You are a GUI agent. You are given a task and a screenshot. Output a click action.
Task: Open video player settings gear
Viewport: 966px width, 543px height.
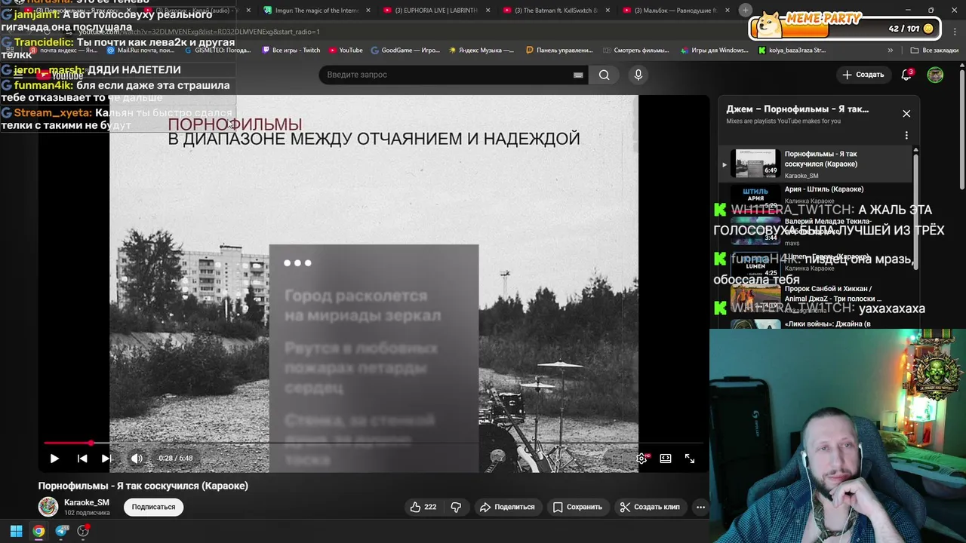click(641, 458)
